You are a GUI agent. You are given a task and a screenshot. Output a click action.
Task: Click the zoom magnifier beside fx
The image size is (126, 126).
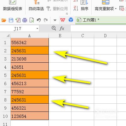(54, 28)
